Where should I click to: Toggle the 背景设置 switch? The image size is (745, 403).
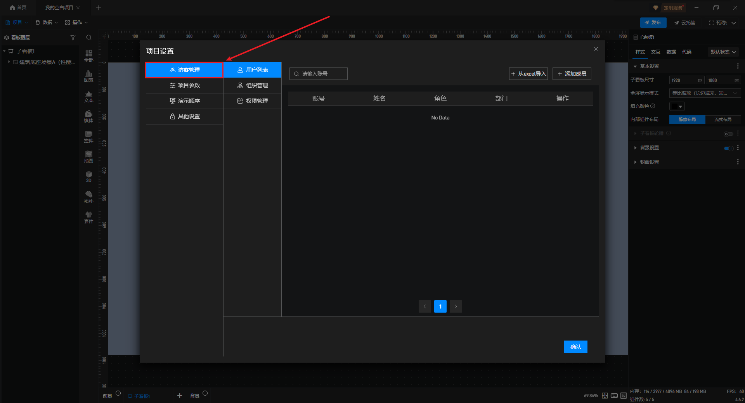coord(729,148)
